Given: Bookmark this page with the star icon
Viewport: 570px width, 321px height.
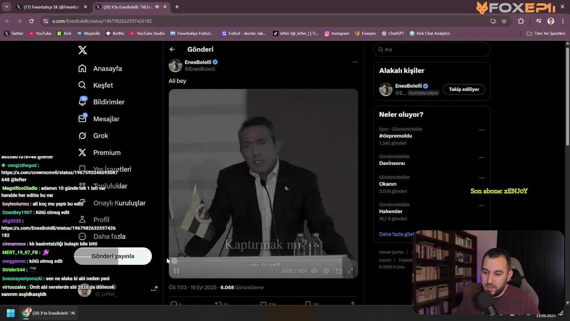Looking at the screenshot, I should point(504,21).
